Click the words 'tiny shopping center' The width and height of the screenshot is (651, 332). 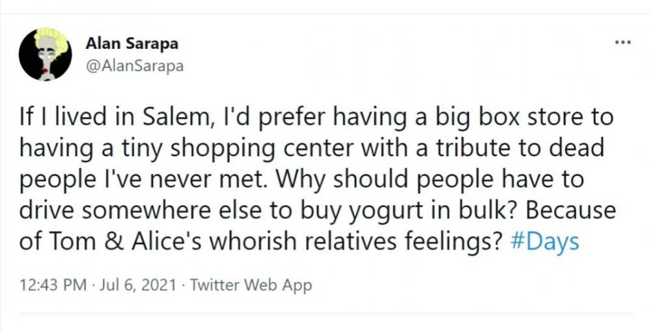pyautogui.click(x=214, y=149)
